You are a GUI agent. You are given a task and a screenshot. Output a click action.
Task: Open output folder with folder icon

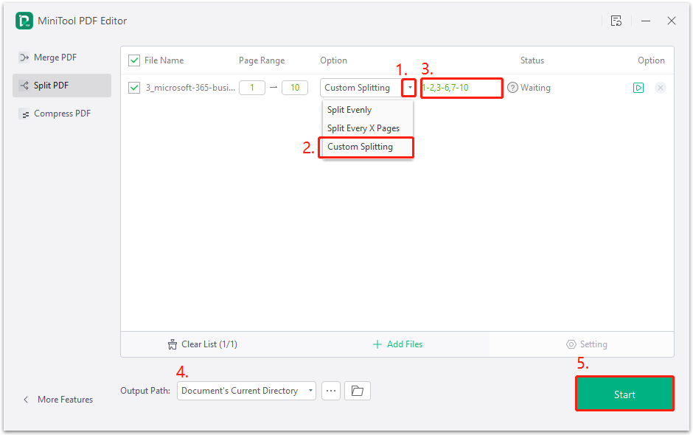pos(357,391)
